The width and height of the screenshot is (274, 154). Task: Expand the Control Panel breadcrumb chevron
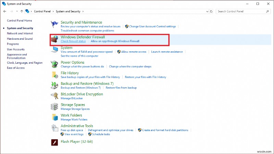(x=53, y=11)
